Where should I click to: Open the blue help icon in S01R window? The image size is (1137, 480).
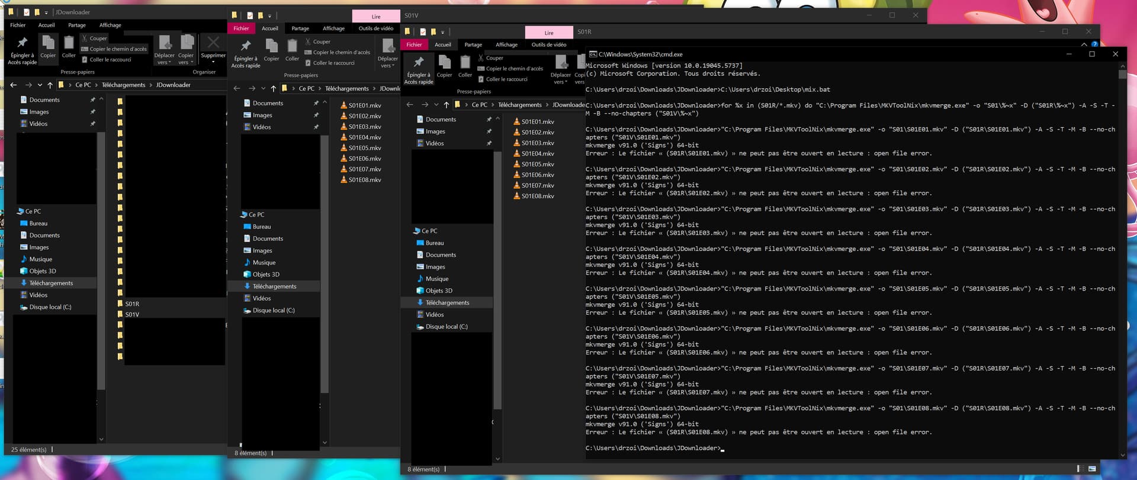(1094, 44)
